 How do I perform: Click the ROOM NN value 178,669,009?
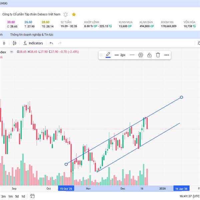click(x=169, y=26)
